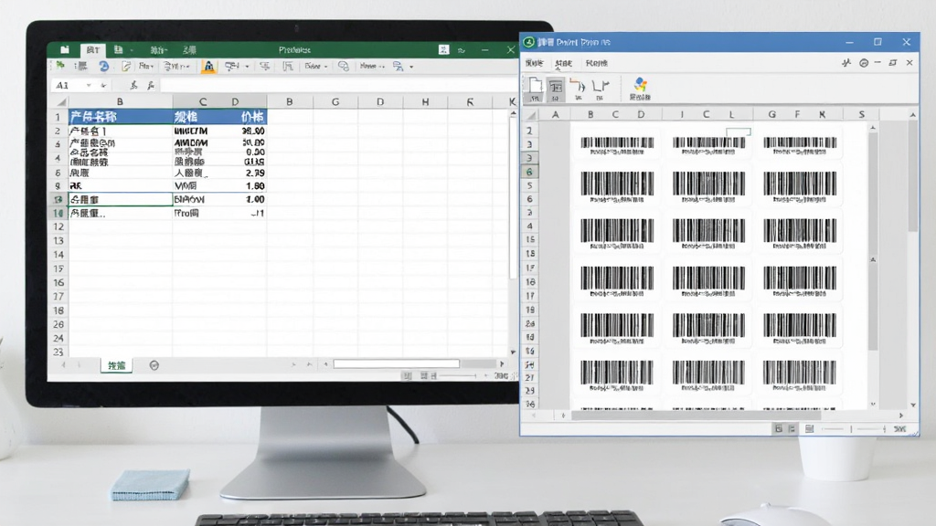The height and width of the screenshot is (526, 936).
Task: Click the spreadsheet horizontal scrollbar
Action: coord(397,363)
